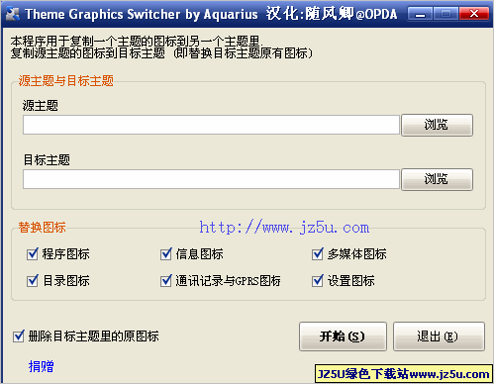Viewport: 494px width, 384px height.
Task: Open the http://www.jz5u.com link
Action: 284,228
